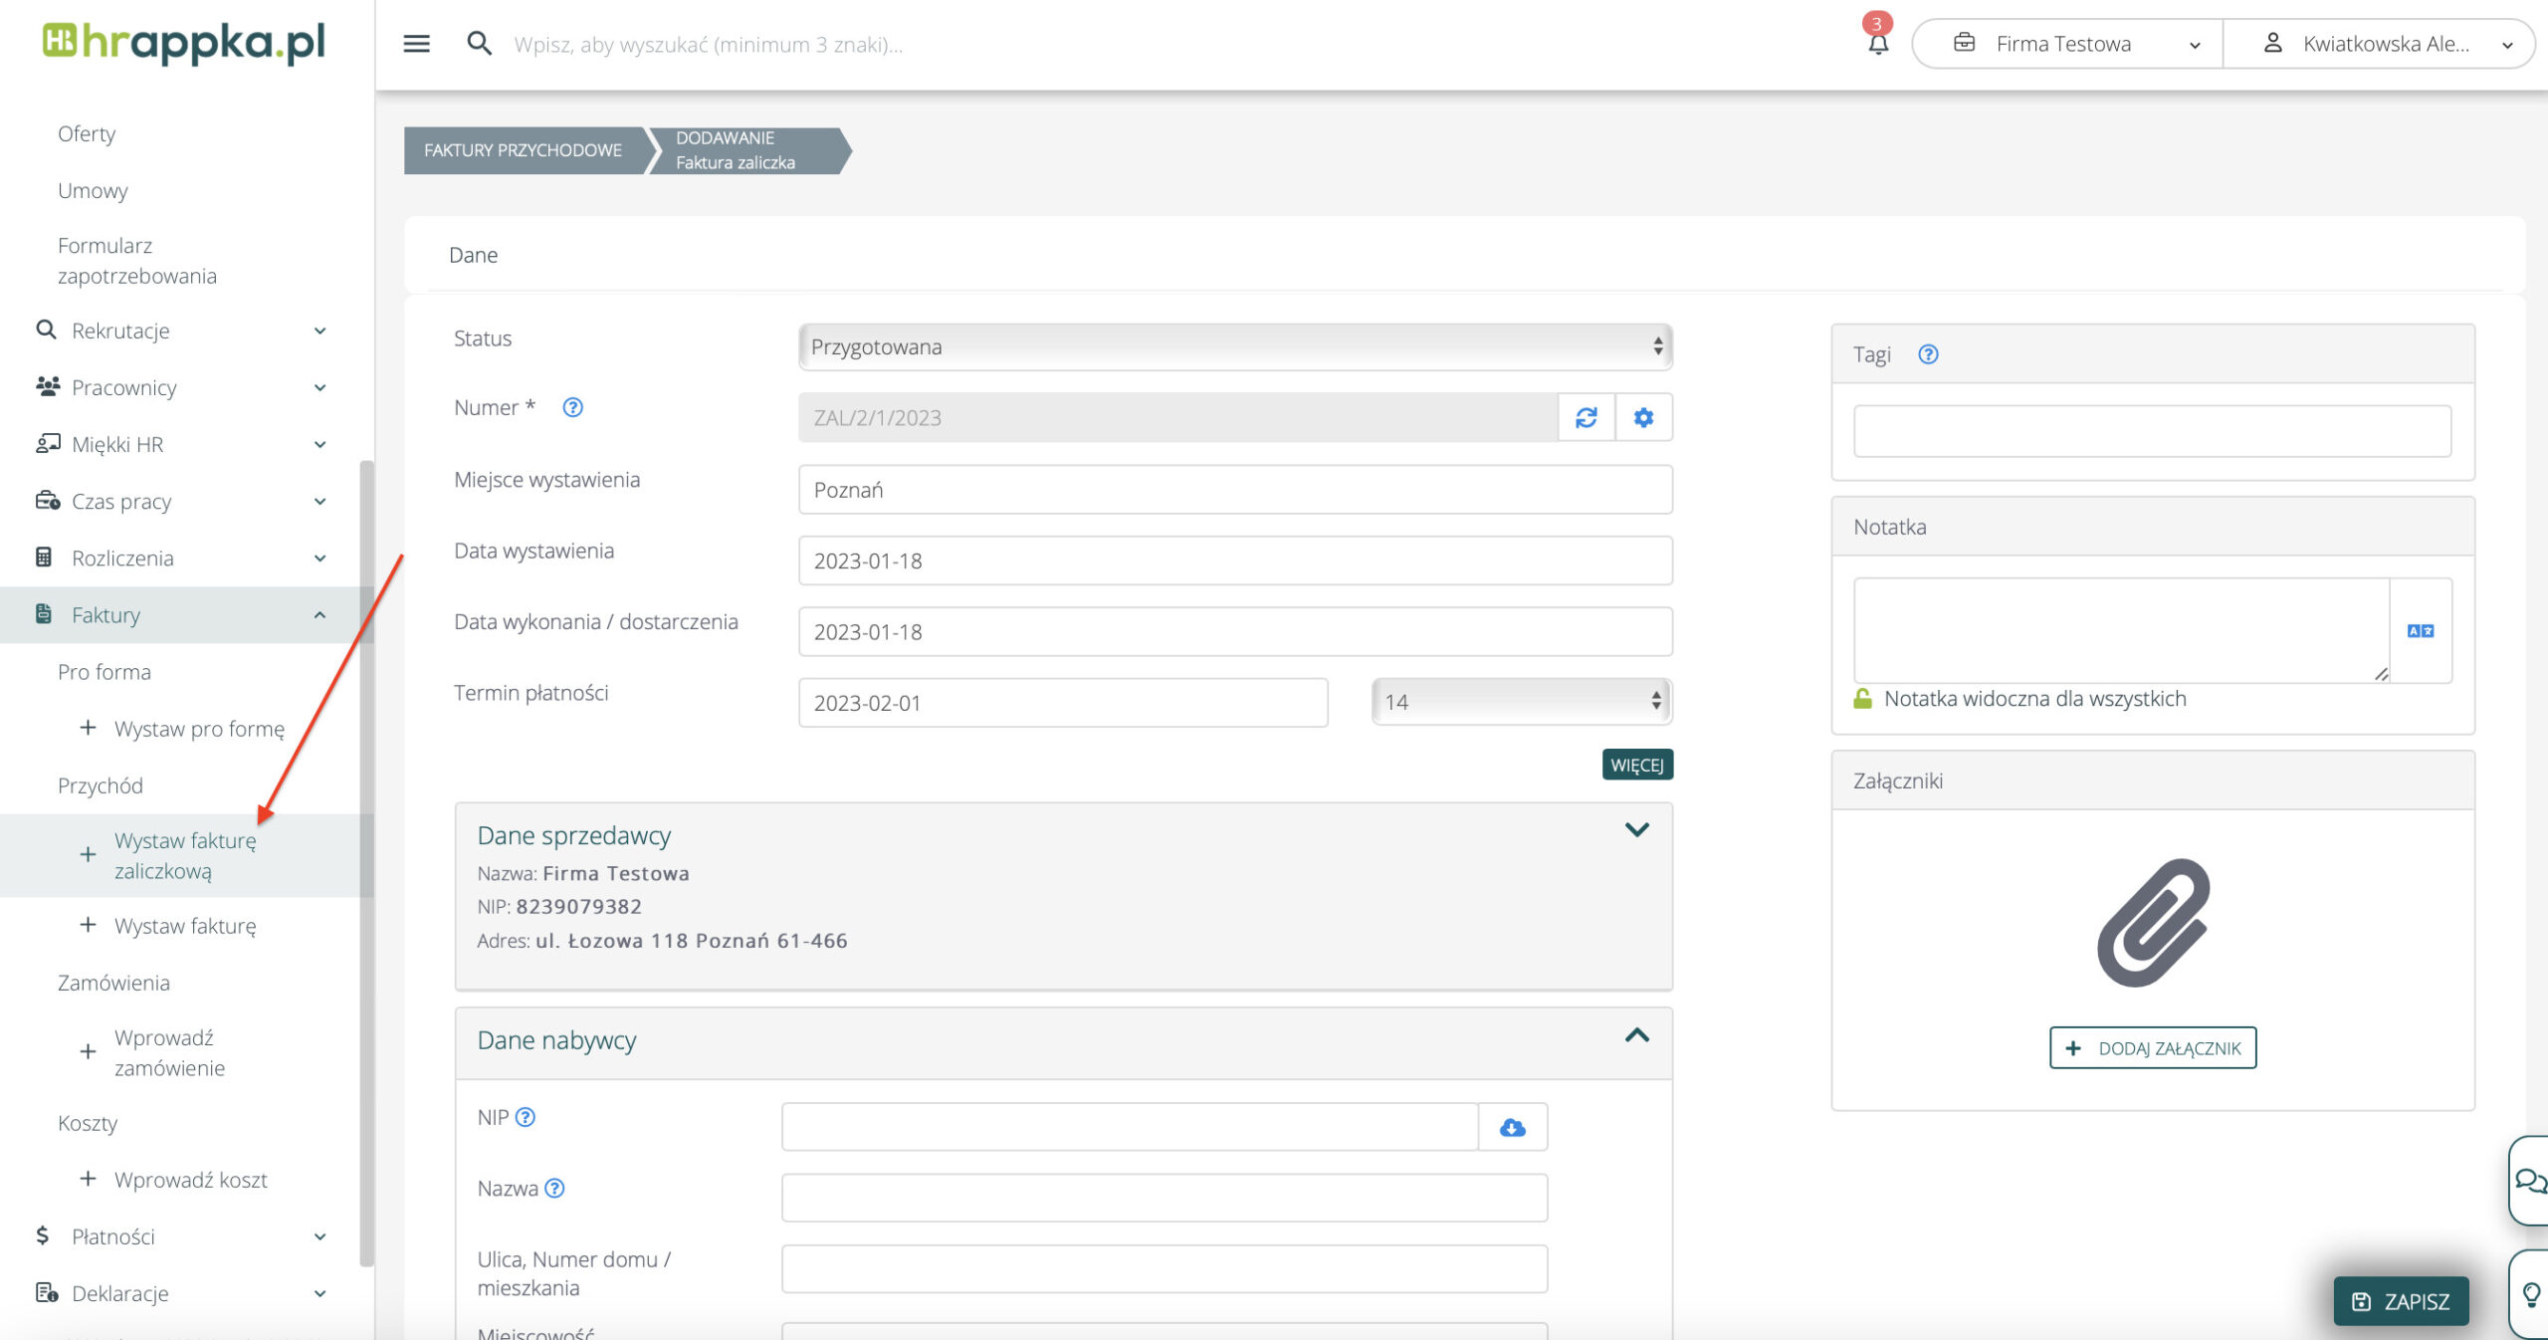Fetch buyer data with NIP cloud icon
The width and height of the screenshot is (2548, 1340).
point(1512,1127)
